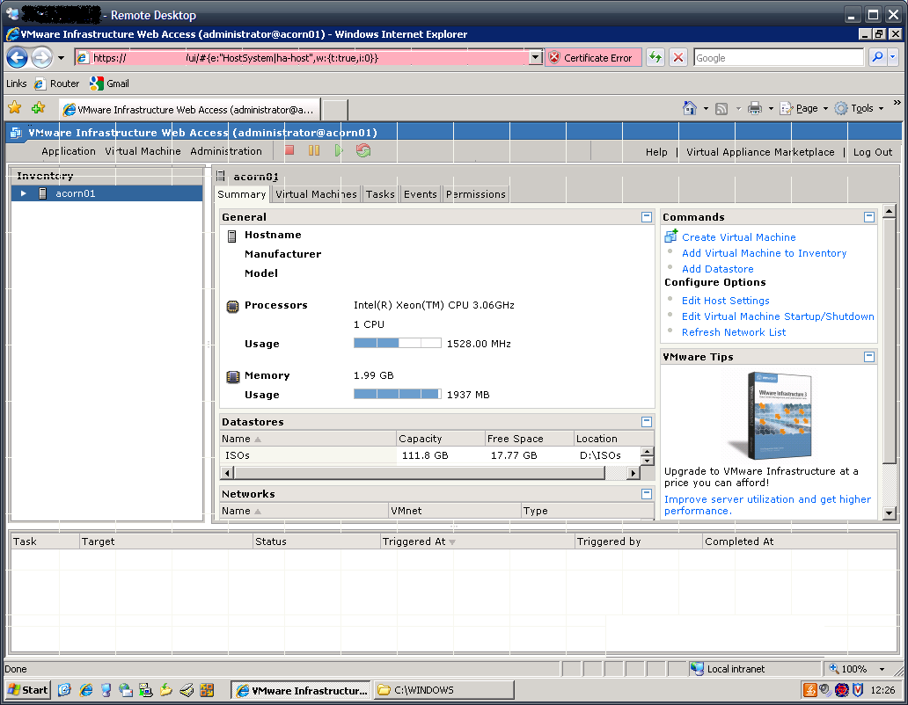
Task: Open the Home button dropdown arrow
Action: tap(706, 109)
